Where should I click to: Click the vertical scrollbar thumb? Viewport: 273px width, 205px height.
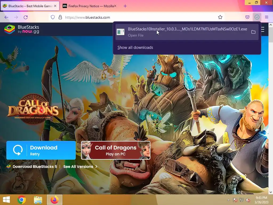click(x=271, y=34)
